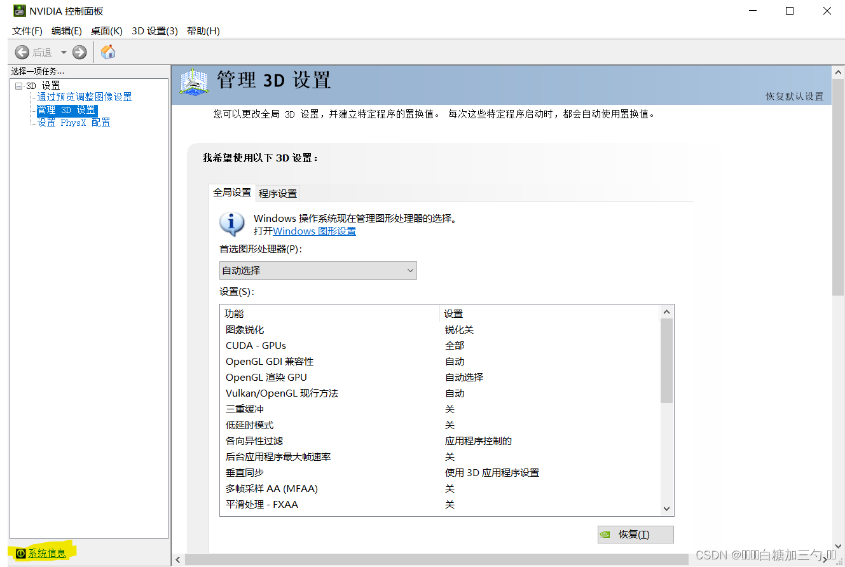Select 通过预览调整图像设置 in task tree
This screenshot has height=567, width=845.
coord(85,97)
